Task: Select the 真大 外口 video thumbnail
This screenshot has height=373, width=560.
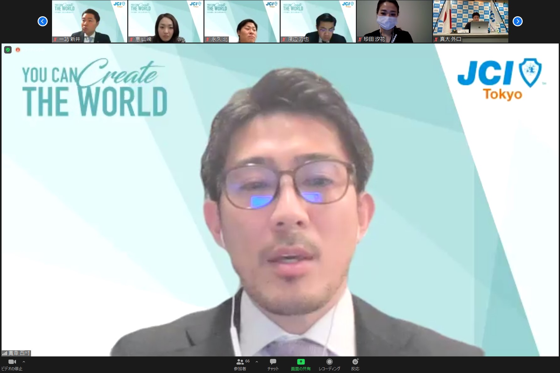Action: pos(471,21)
